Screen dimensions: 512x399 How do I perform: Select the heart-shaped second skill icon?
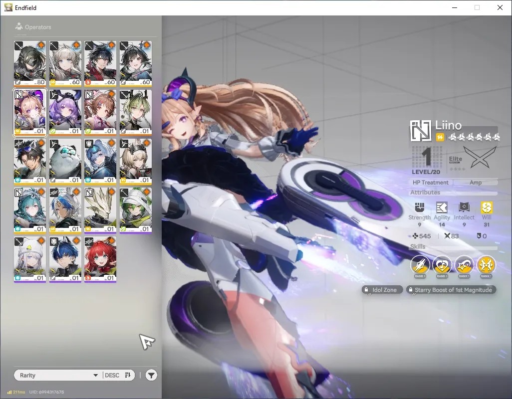[442, 264]
